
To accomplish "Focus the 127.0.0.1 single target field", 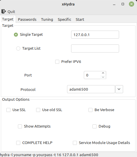I will pyautogui.click(x=95, y=35).
